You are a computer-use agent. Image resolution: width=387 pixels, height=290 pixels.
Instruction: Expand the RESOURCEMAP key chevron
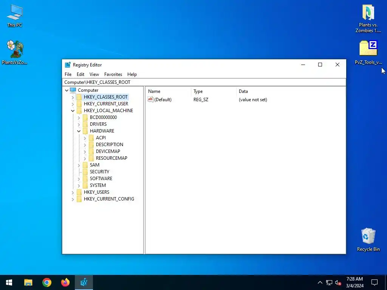coord(85,158)
